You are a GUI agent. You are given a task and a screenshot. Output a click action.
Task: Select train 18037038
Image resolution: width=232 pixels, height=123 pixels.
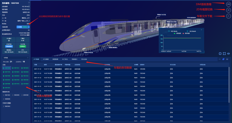pos(16,80)
